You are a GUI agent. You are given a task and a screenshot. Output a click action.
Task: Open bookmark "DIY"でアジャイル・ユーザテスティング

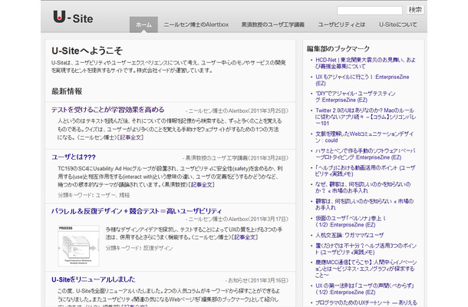coord(355,97)
